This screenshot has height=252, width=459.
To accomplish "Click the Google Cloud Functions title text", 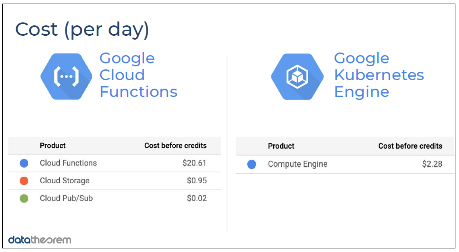I will click(x=138, y=75).
